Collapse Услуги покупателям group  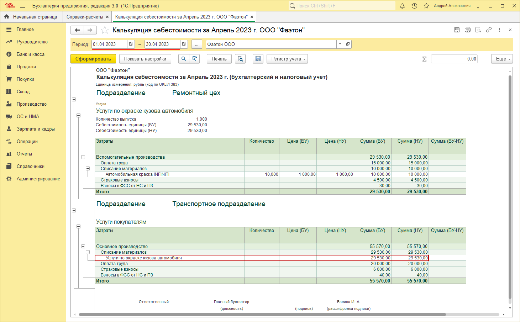pos(79,227)
